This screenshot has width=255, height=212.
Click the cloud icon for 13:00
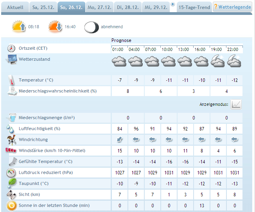(185, 61)
